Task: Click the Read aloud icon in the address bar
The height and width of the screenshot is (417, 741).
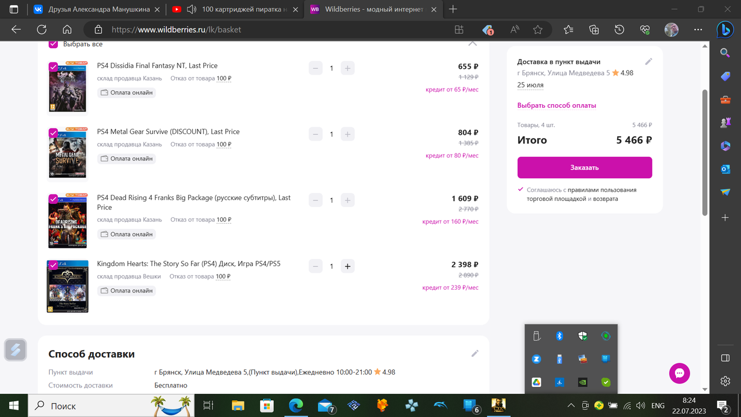Action: [x=514, y=30]
